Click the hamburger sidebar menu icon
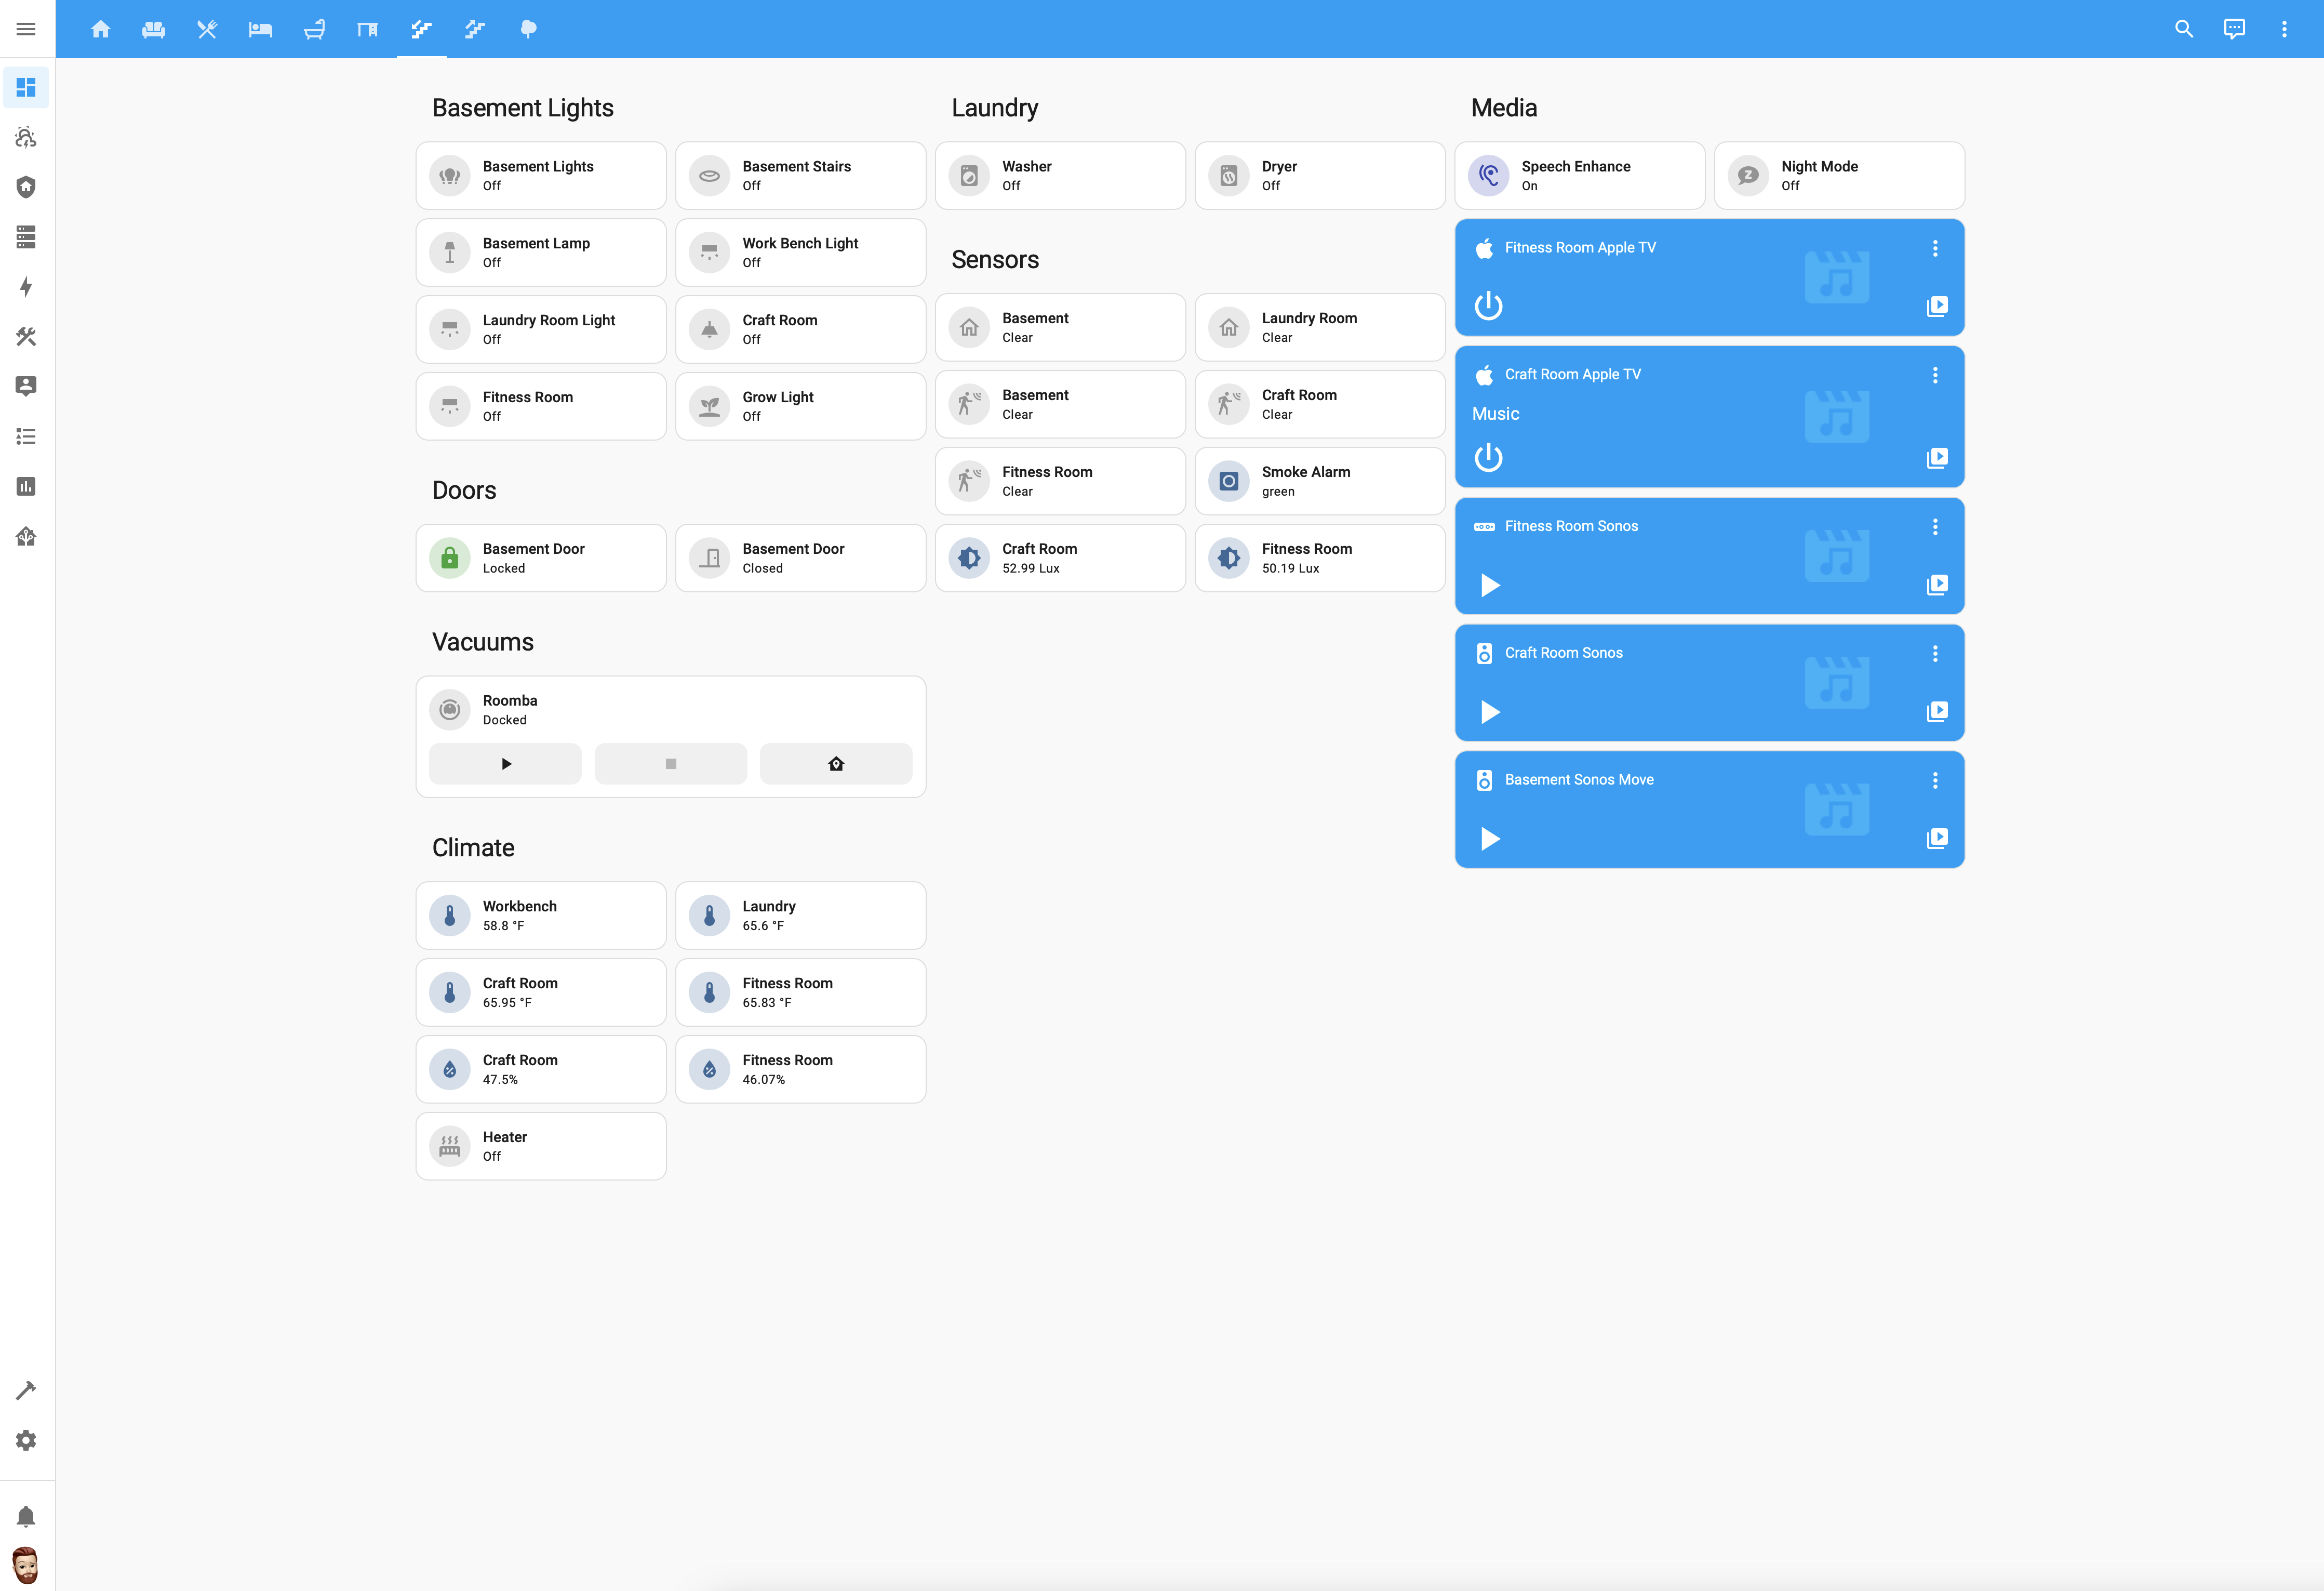This screenshot has height=1591, width=2324. pyautogui.click(x=26, y=29)
